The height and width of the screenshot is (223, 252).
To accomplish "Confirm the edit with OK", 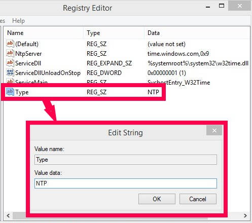I will click(157, 199).
